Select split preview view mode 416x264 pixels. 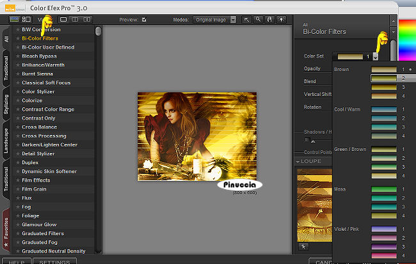tap(75, 19)
